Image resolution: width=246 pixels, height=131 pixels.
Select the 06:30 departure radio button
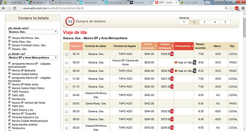pyautogui.click(x=67, y=112)
